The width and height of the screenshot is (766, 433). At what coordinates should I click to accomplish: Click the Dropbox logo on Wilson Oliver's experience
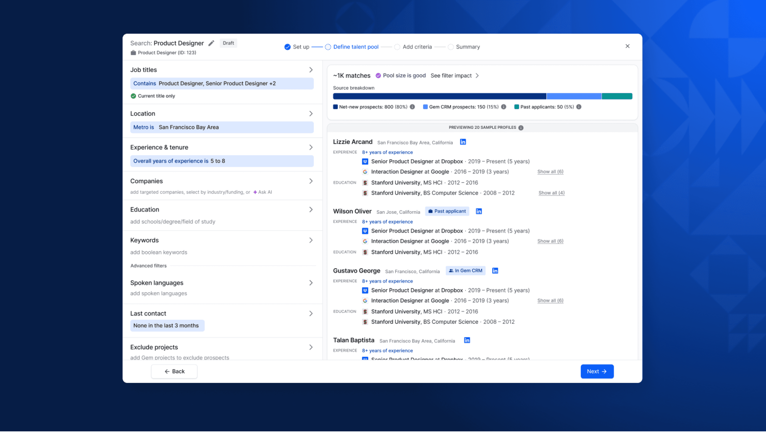point(365,231)
